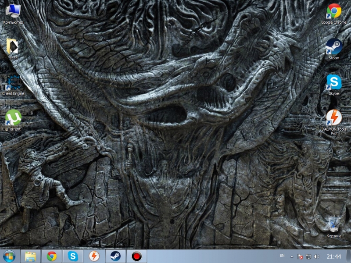Launch Google Chrome from the taskbar
Viewport: 351px width, 263px height.
point(52,256)
